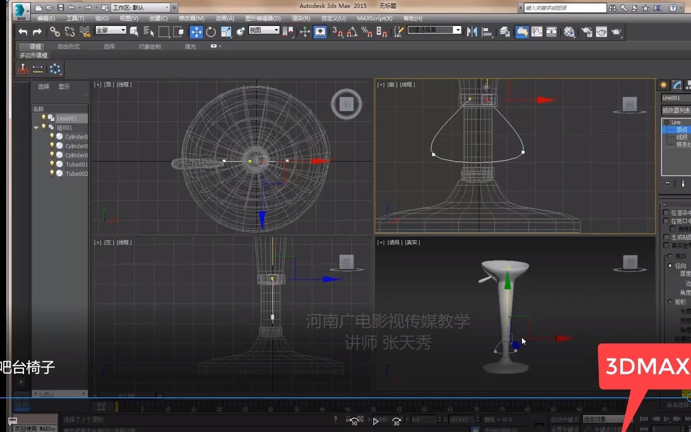Click the Bind to Space Warp icon
Viewport: 691px width, 432px height.
pos(85,32)
